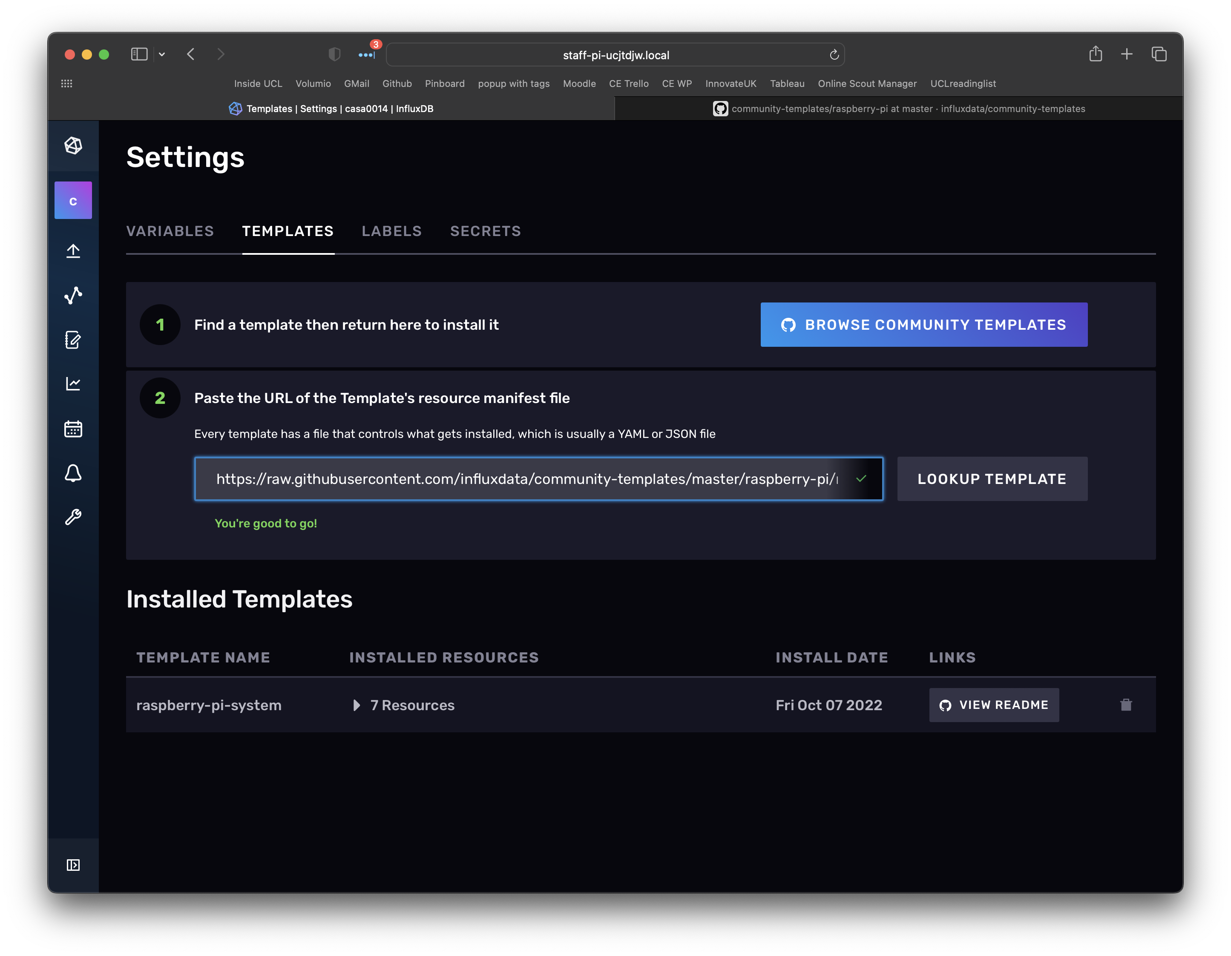This screenshot has height=956, width=1231.
Task: Open Alerts bell icon in sidebar
Action: 73,473
